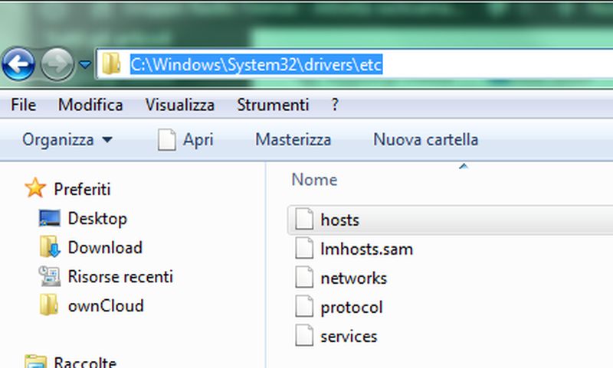Go back with the blue Back arrow
The image size is (613, 368).
18,64
